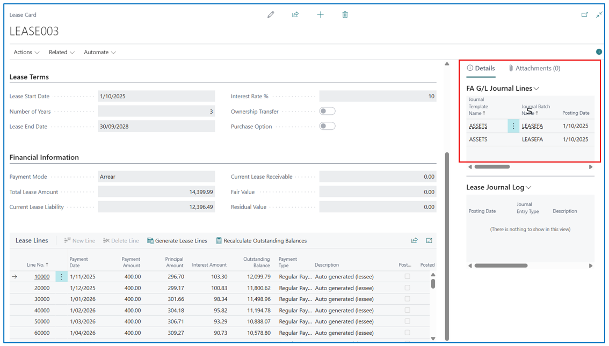
Task: Switch to the Attachments (0) tab
Action: pos(534,68)
